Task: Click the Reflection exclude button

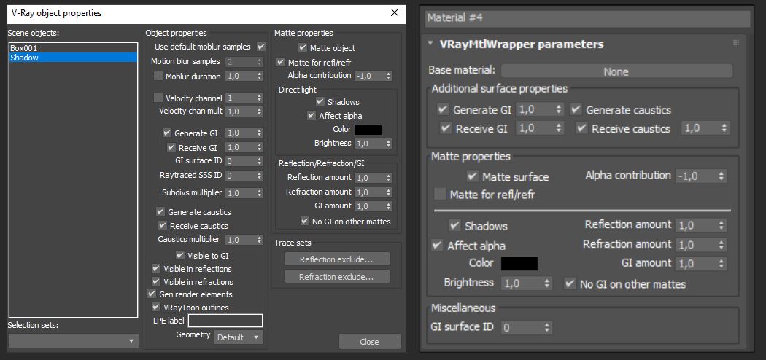Action: coord(337,259)
